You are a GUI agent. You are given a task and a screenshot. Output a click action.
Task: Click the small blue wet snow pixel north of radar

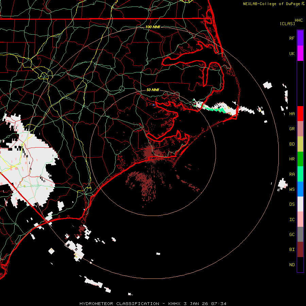154,105
